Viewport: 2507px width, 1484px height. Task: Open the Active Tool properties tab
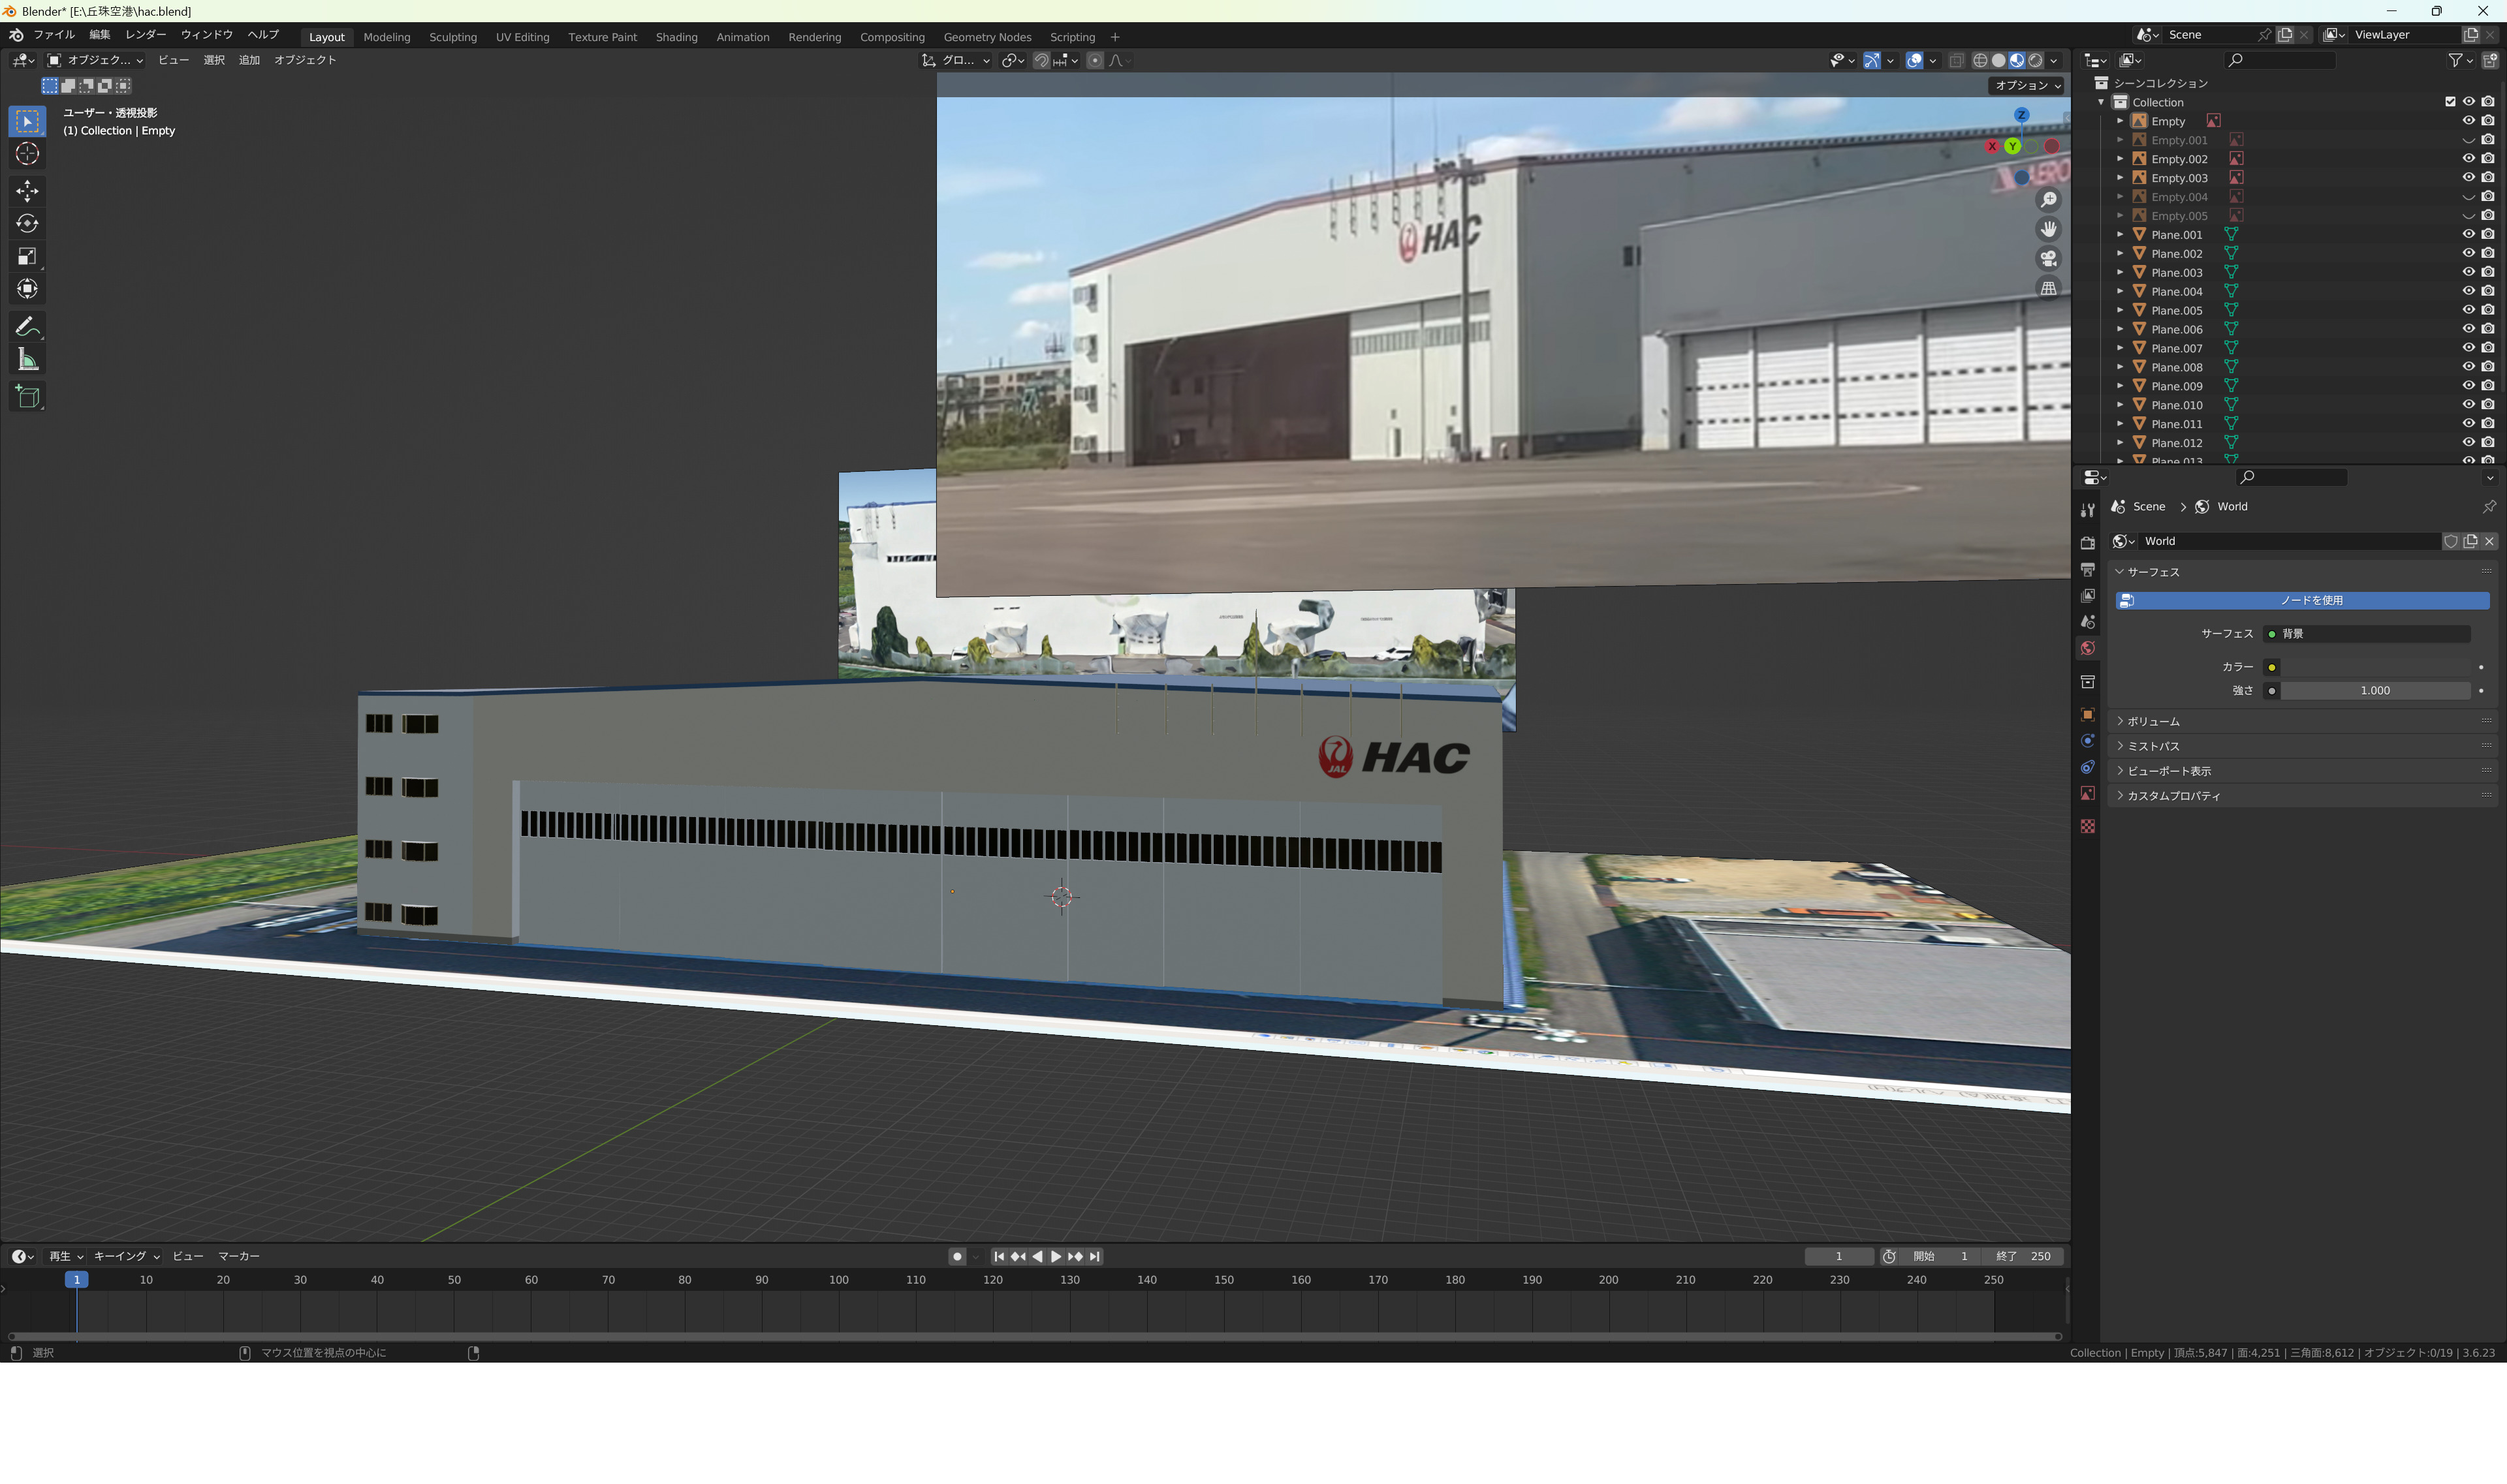pos(2088,510)
